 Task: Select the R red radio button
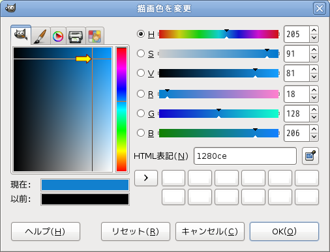click(141, 94)
